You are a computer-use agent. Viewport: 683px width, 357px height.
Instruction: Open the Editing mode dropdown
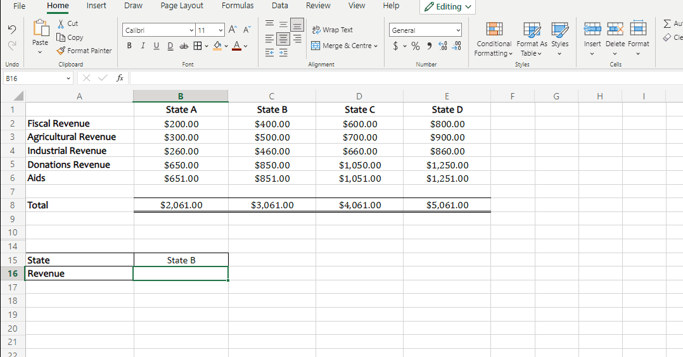tap(448, 6)
